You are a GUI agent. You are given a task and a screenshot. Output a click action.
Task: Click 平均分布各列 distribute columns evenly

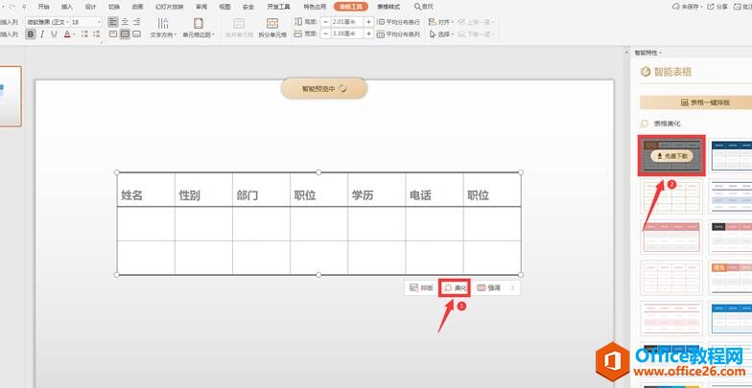pyautogui.click(x=399, y=34)
